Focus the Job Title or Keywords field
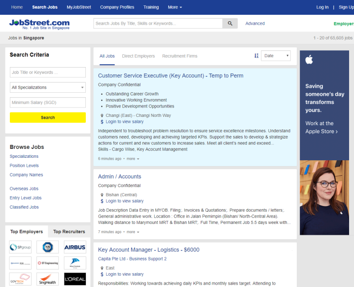This screenshot has height=287, width=354. pos(48,72)
